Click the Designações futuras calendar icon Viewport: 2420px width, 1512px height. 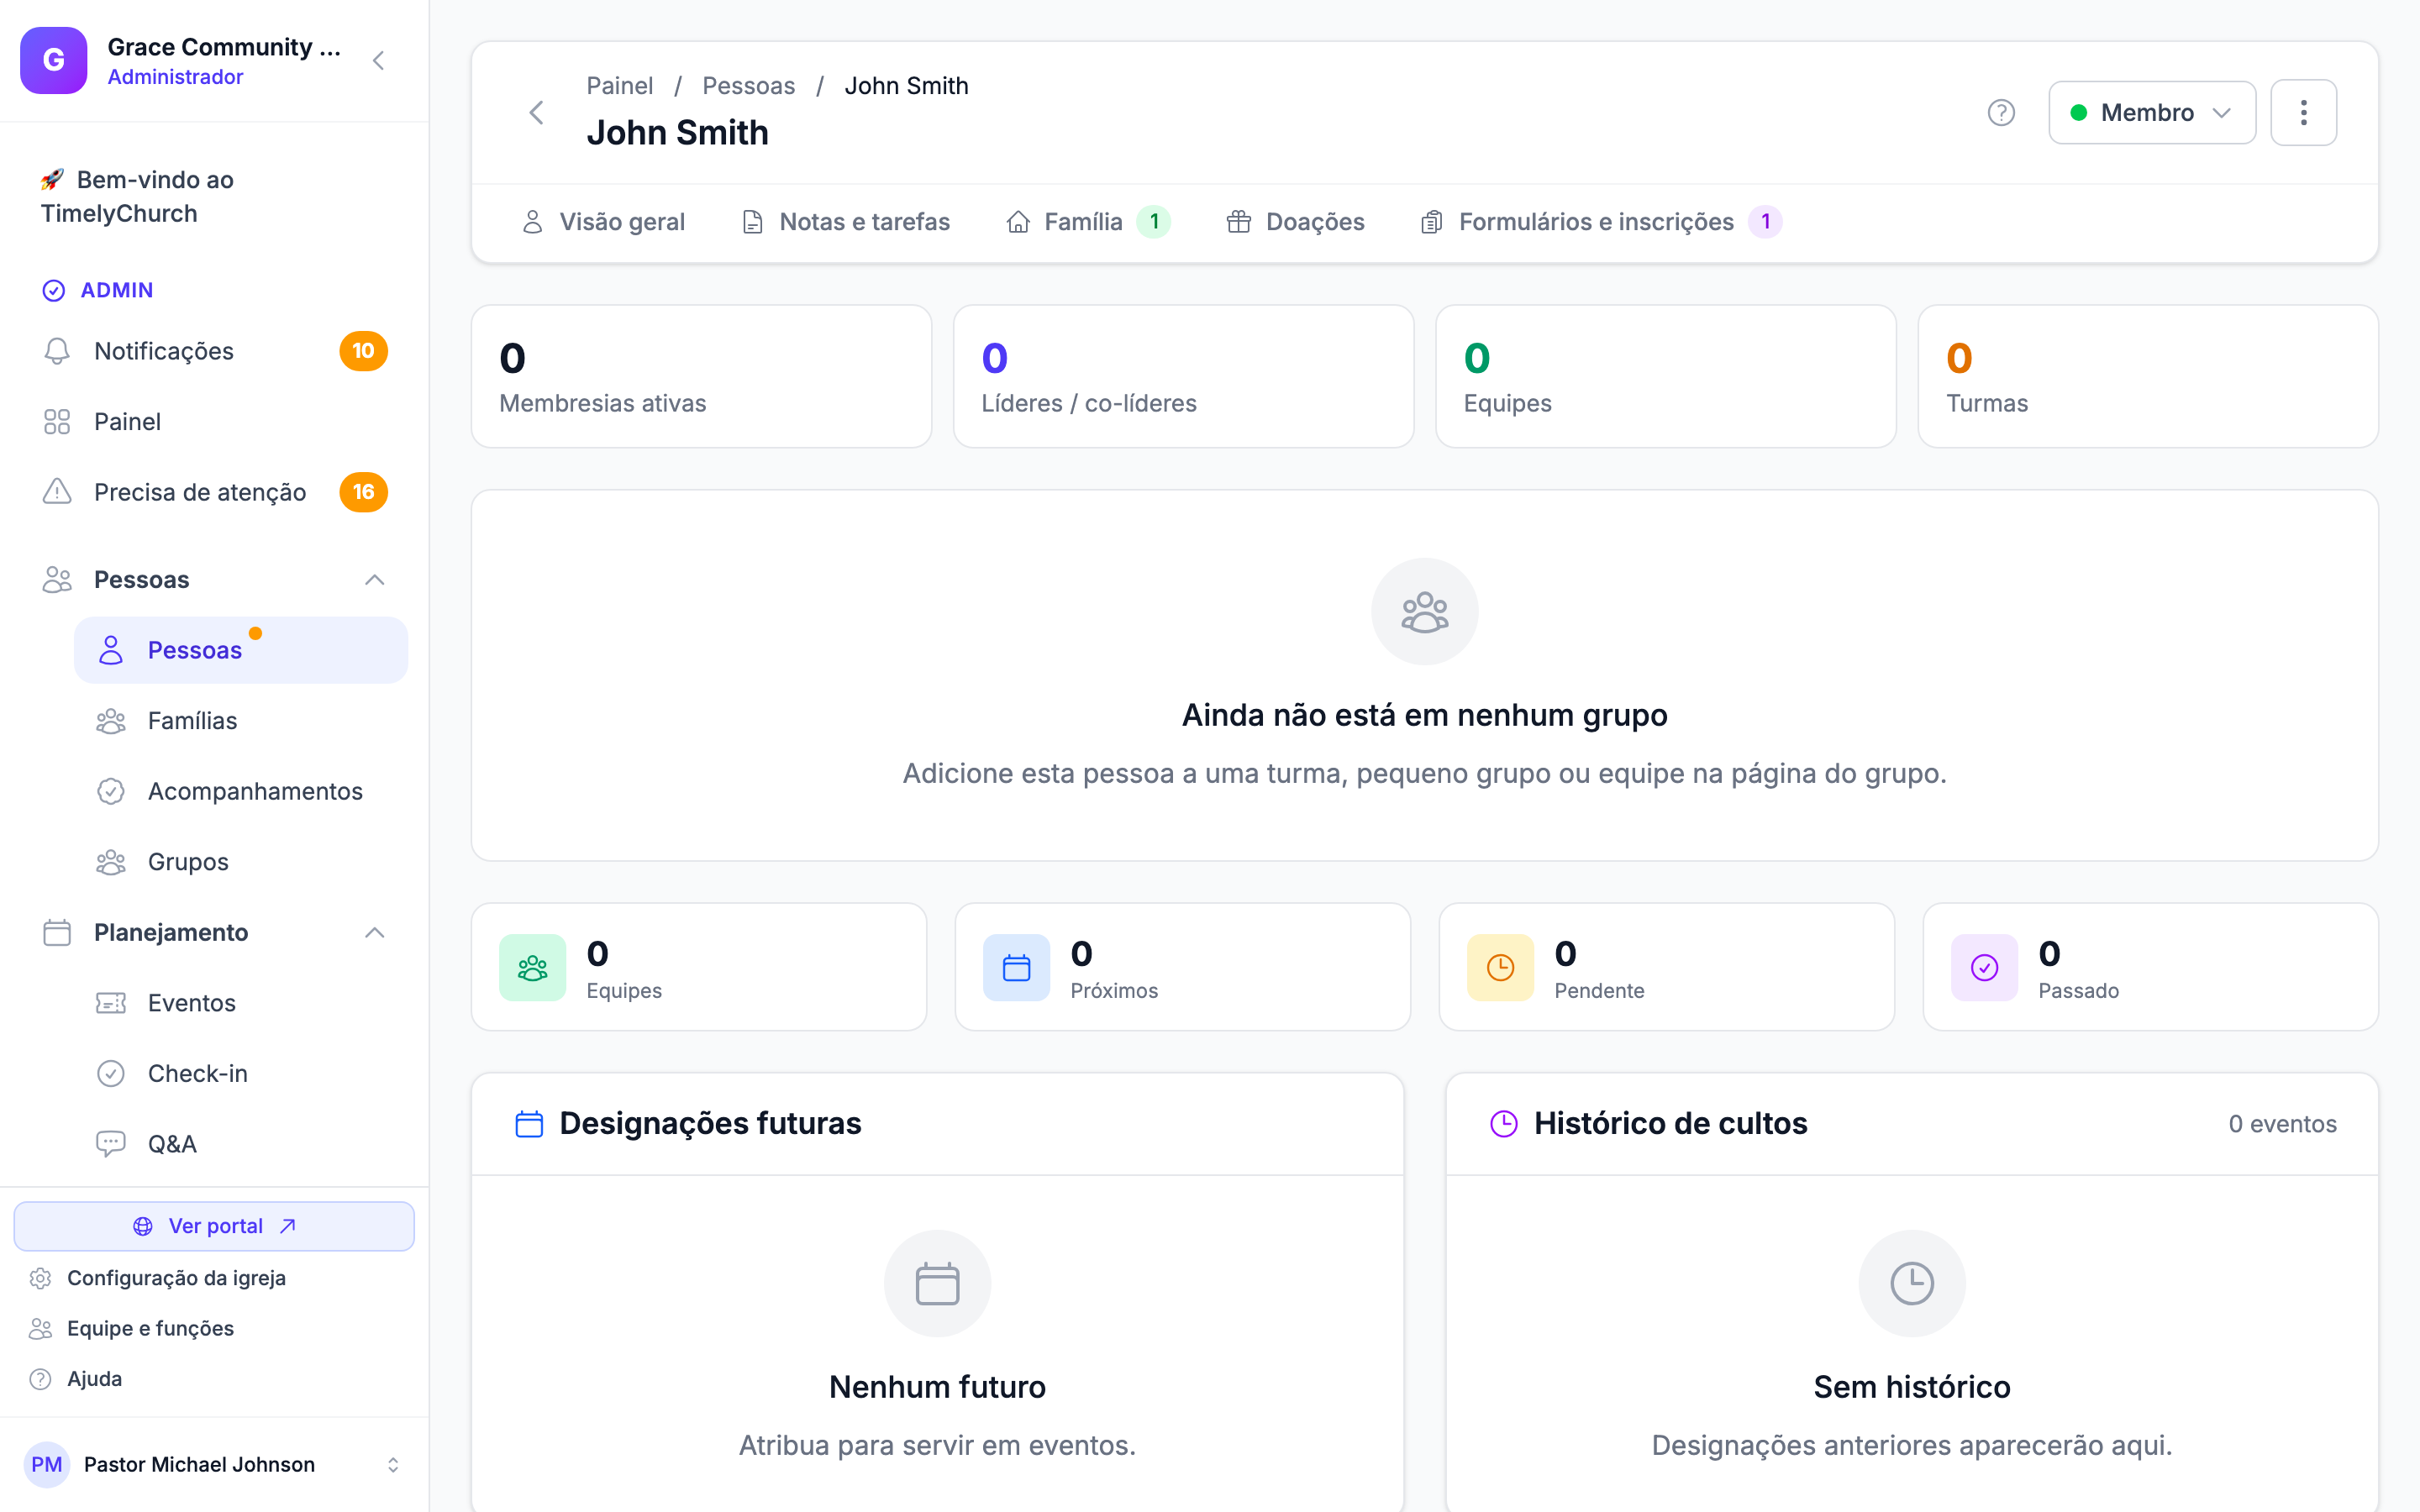pyautogui.click(x=529, y=1124)
